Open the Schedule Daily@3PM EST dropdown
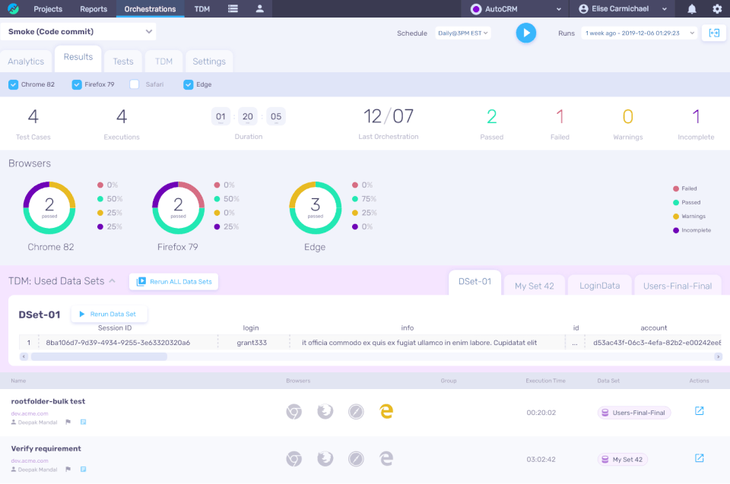This screenshot has width=730, height=484. point(463,33)
